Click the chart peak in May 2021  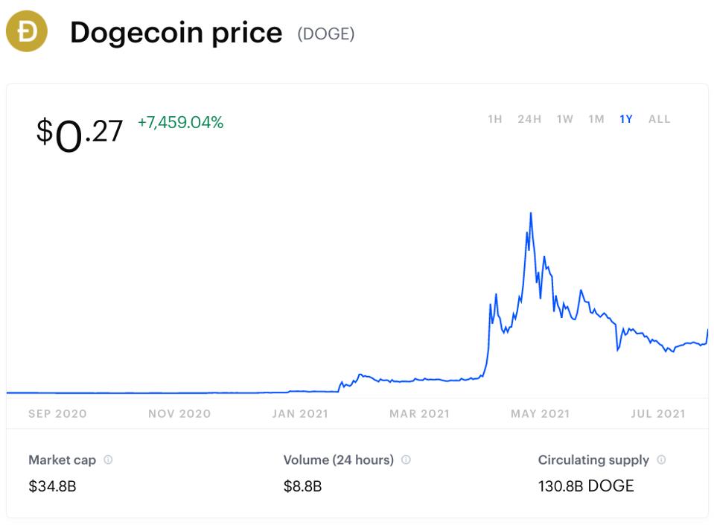pyautogui.click(x=531, y=213)
